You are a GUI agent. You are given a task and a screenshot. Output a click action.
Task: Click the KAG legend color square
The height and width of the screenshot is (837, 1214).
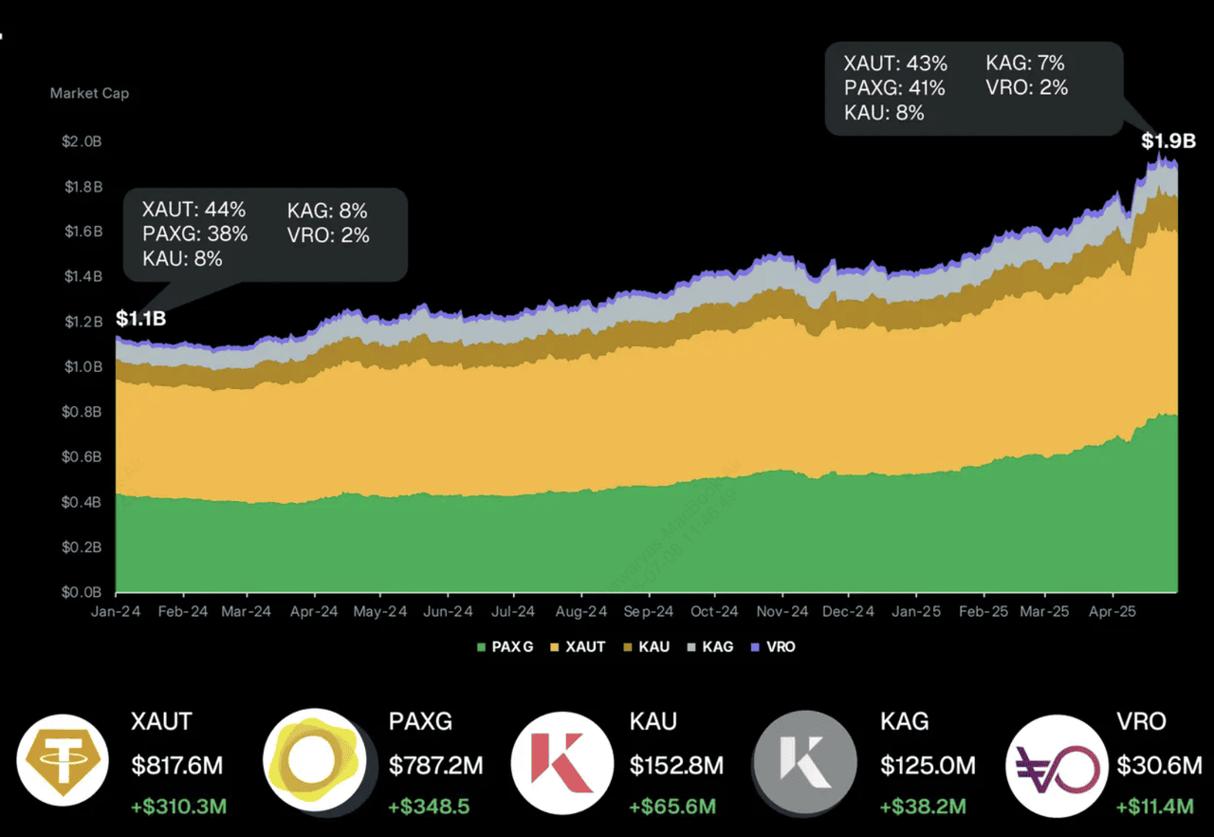click(x=692, y=647)
